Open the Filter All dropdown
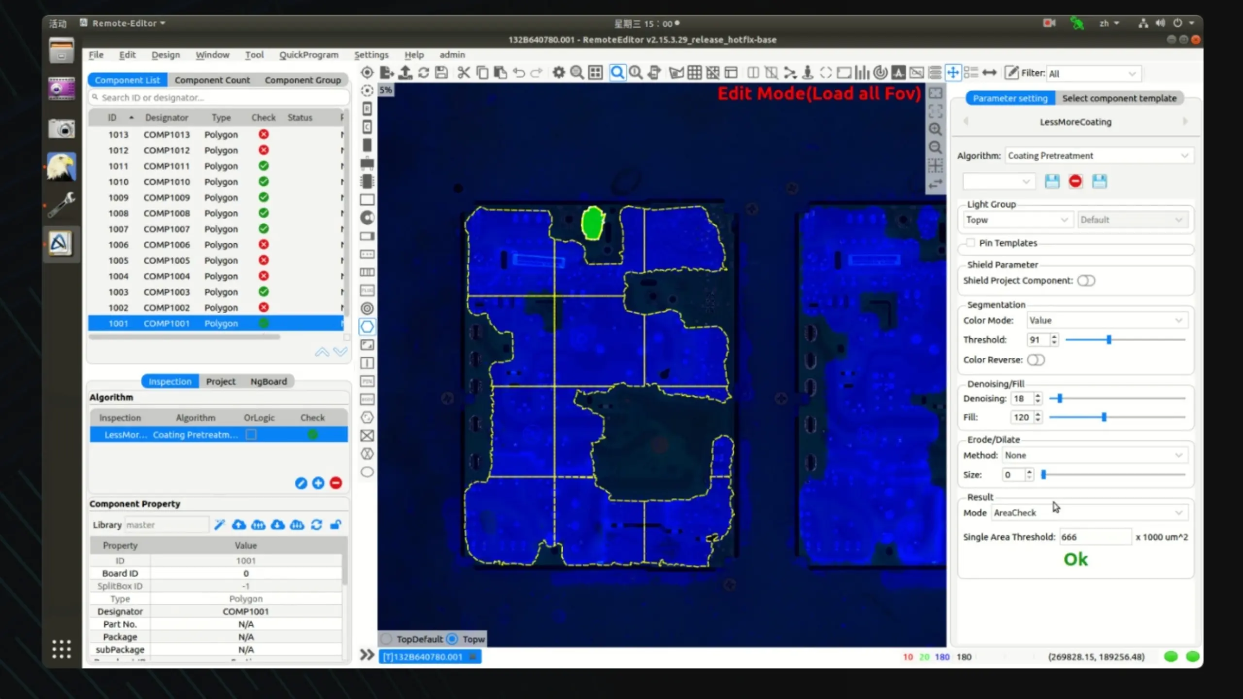 (1093, 73)
